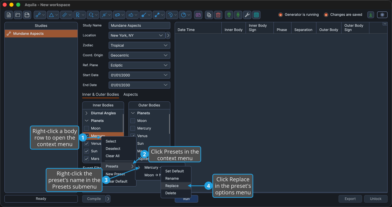The width and height of the screenshot is (392, 207).
Task: Open the Coord. Origin Geocentric dropdown
Action: (x=139, y=55)
